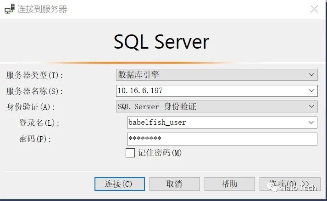Open the 登录名 dropdown arrow
Viewport: 327px width, 201px height.
tap(311, 123)
